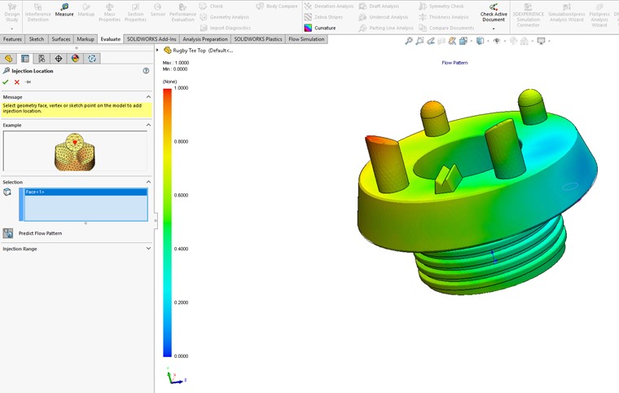The height and width of the screenshot is (393, 619).
Task: Open the DisplayManager appearance tab icon
Action: [x=75, y=59]
